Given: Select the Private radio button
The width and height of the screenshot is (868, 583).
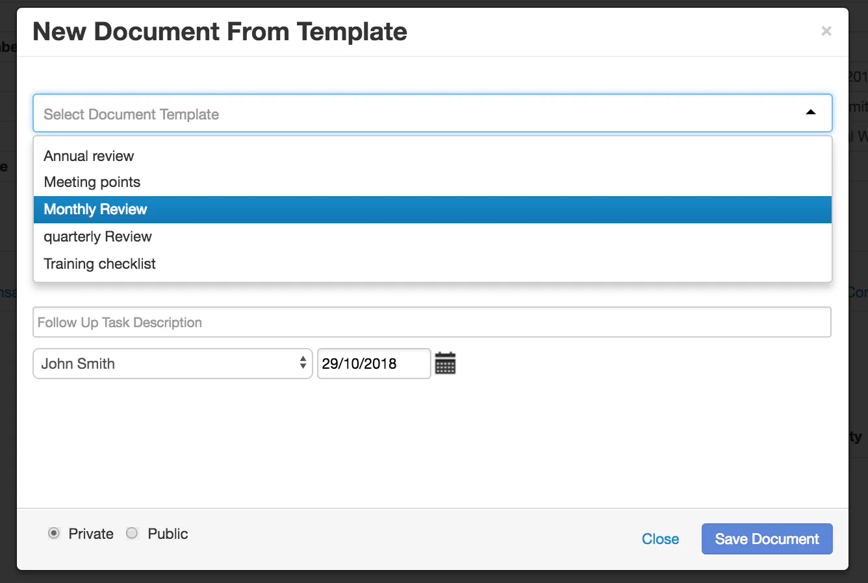Looking at the screenshot, I should tap(54, 533).
